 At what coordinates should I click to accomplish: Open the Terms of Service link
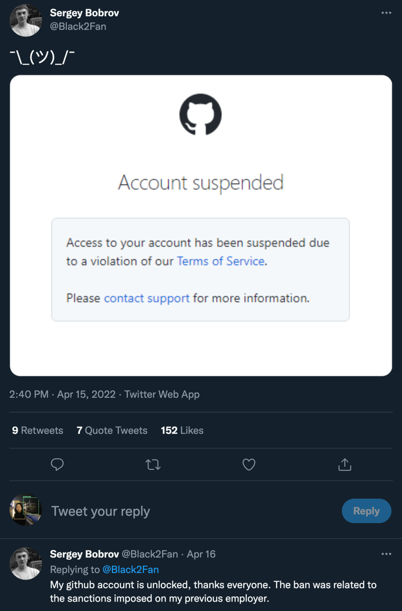[x=221, y=261]
